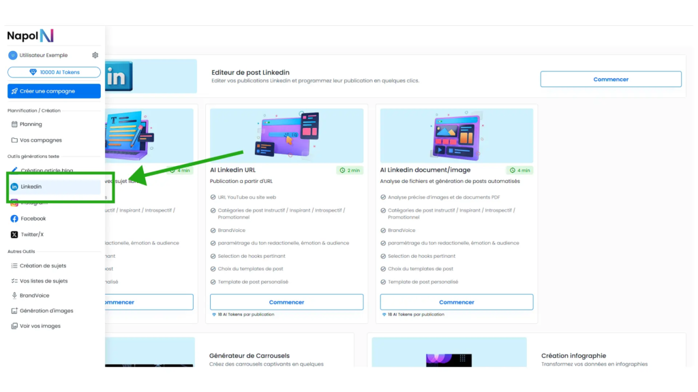Click the Création infographie preview image
The width and height of the screenshot is (698, 392).
point(449,352)
